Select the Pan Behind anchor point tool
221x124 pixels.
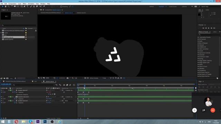[18, 7]
